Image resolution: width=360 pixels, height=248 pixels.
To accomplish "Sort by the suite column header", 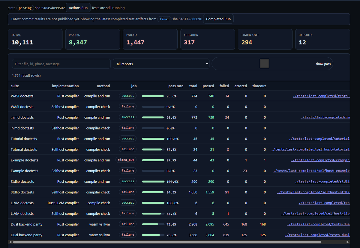I will tap(15, 86).
